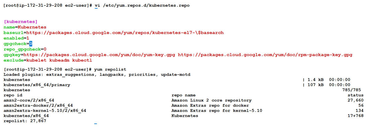
Task: Click the repo name column header
Action: point(183,95)
